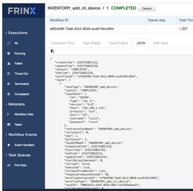Show All executions
The image size is (193, 191).
[x=16, y=43]
